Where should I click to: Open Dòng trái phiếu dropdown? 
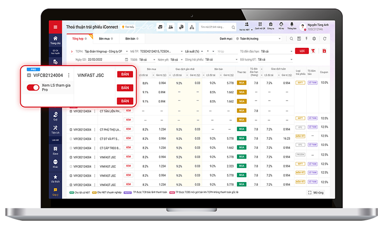221,59
